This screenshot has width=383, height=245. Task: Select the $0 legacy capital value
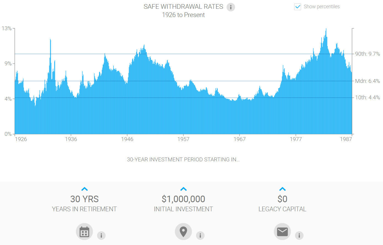(x=282, y=199)
